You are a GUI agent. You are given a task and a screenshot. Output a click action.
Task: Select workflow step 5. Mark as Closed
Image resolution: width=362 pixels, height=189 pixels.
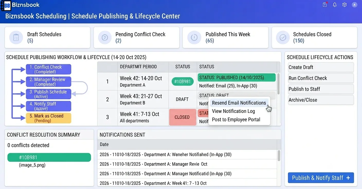tap(48, 118)
